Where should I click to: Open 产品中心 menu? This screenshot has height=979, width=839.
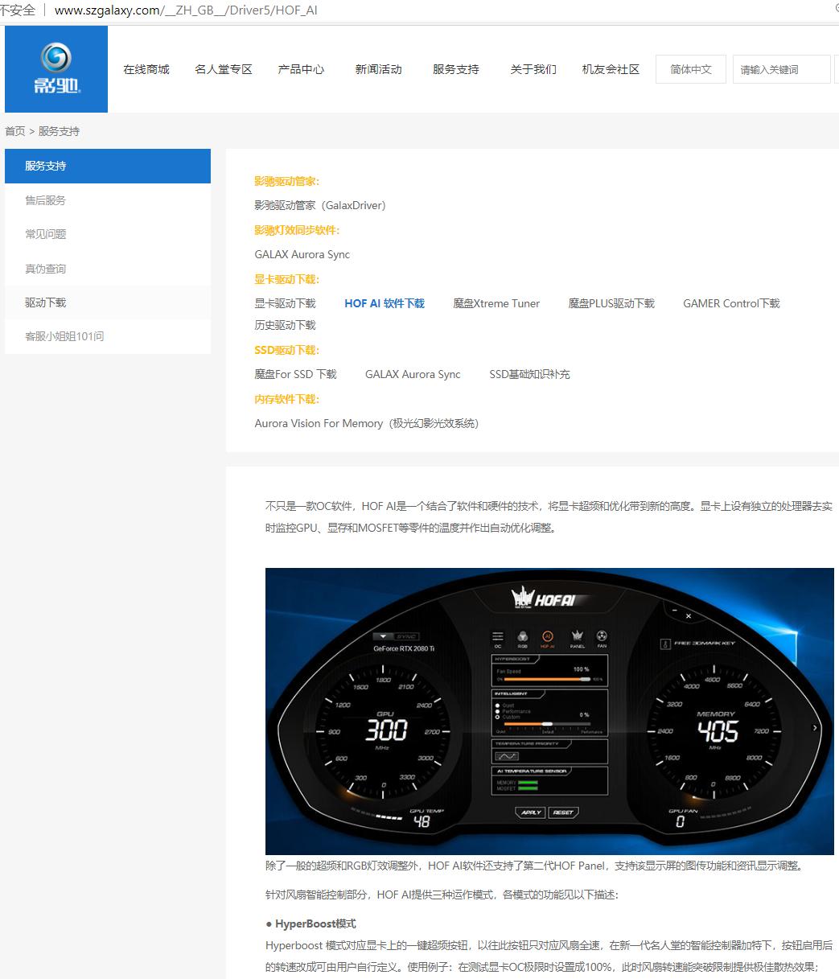[301, 69]
